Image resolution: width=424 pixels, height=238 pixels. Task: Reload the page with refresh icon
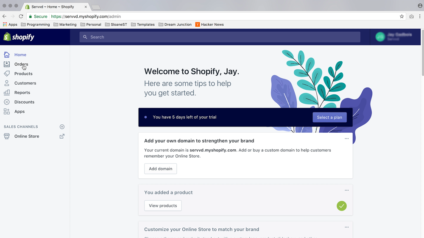tap(21, 16)
